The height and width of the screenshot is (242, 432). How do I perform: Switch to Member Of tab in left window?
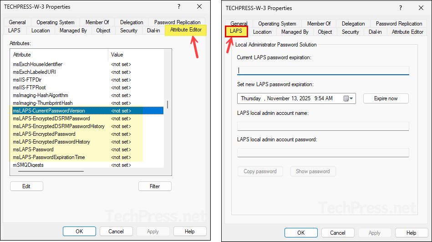(97, 22)
